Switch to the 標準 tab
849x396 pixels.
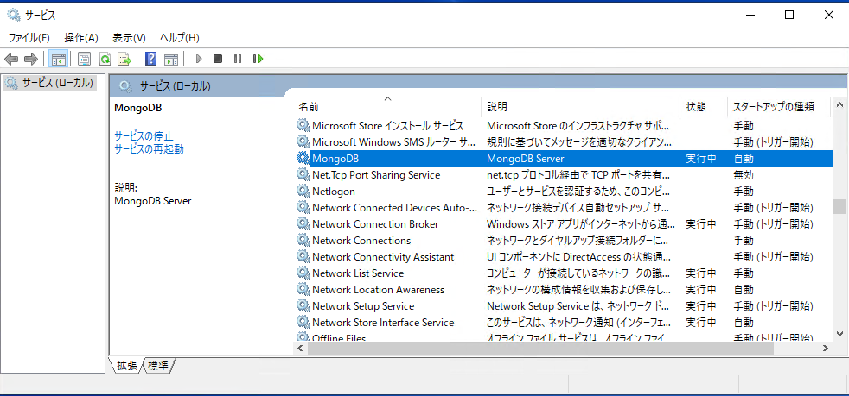pos(158,366)
